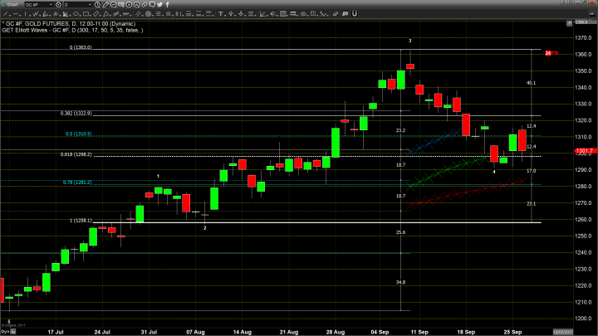The height and width of the screenshot is (336, 598).
Task: Select the down arrow marker tool
Action: coord(241,14)
